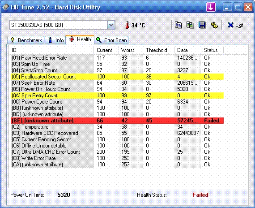Click the blue Info tab icon
Image resolution: width=255 pixels, height=208 pixels.
coord(51,40)
